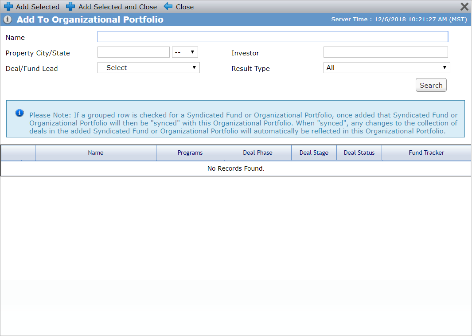This screenshot has width=472, height=336.
Task: Click the 'Deal/Fund Lead' label
Action: pos(31,69)
